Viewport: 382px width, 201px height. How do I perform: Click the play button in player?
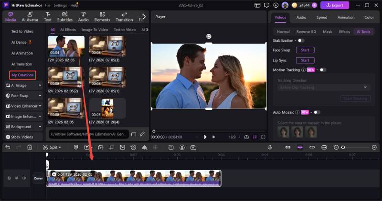(x=205, y=137)
